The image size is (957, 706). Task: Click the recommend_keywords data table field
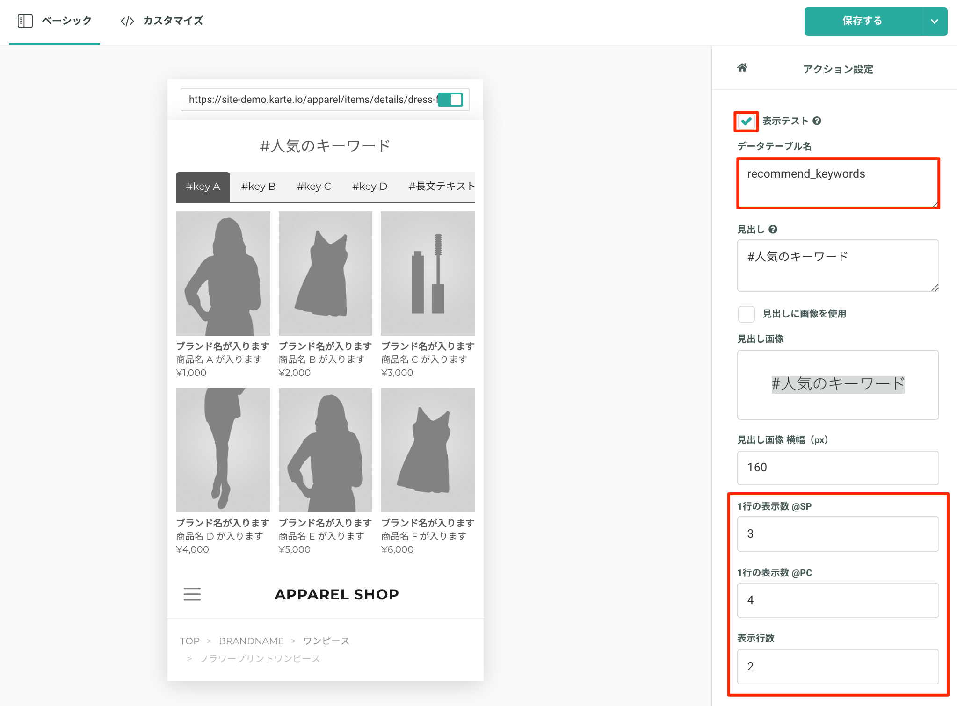click(838, 183)
